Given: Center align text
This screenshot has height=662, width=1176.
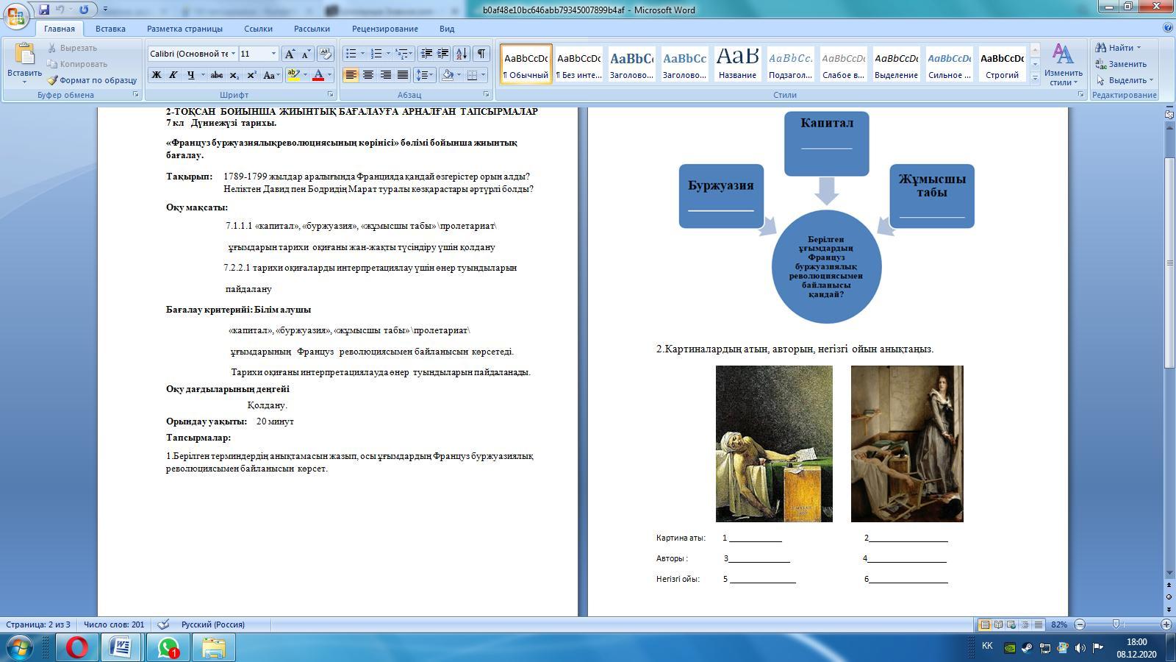Looking at the screenshot, I should tap(368, 75).
